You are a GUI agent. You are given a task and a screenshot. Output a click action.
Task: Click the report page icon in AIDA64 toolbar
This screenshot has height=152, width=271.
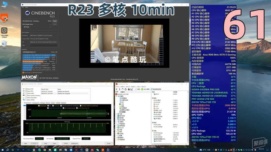[x=136, y=89]
